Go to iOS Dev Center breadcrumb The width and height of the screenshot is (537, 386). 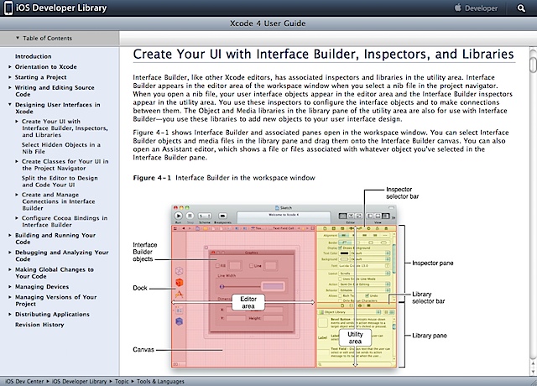tap(26, 380)
